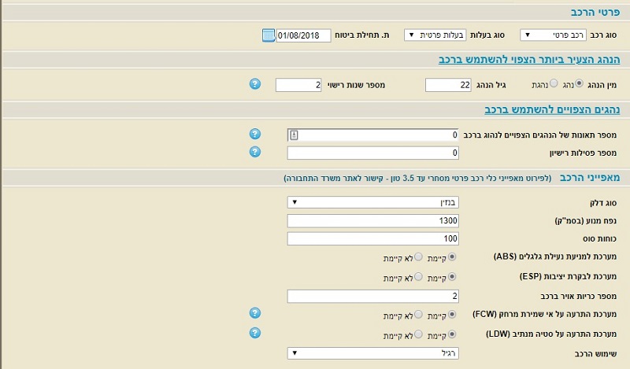Open help icon next to מספר שנות רישוי

(x=254, y=84)
